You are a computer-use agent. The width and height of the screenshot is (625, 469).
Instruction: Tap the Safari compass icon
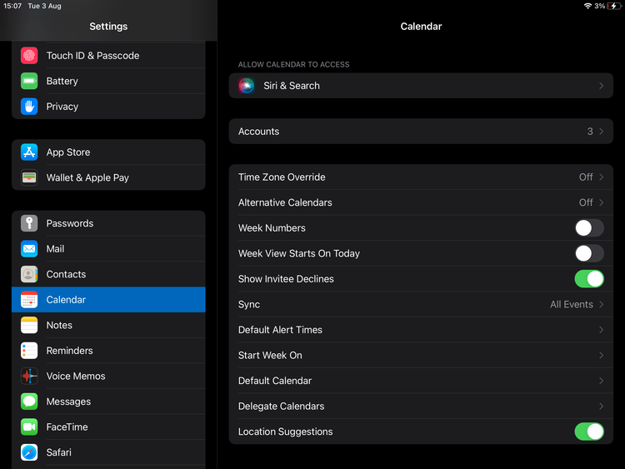pos(29,452)
